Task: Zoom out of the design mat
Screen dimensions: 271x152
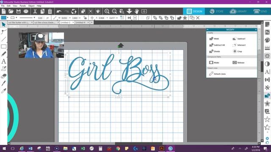Action: click(x=114, y=11)
